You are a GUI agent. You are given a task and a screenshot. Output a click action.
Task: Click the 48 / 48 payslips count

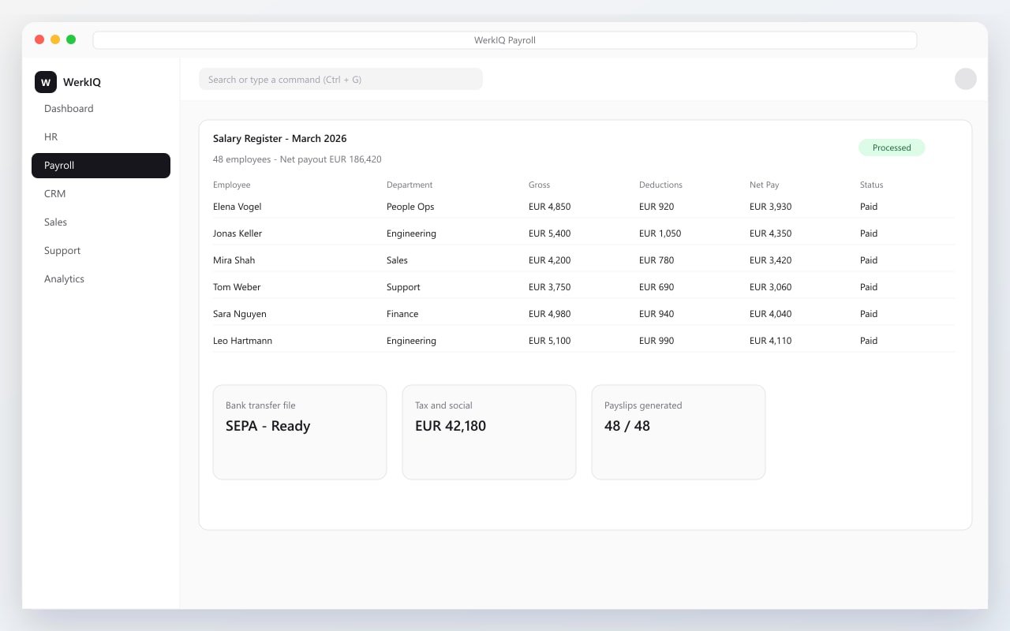coord(627,426)
